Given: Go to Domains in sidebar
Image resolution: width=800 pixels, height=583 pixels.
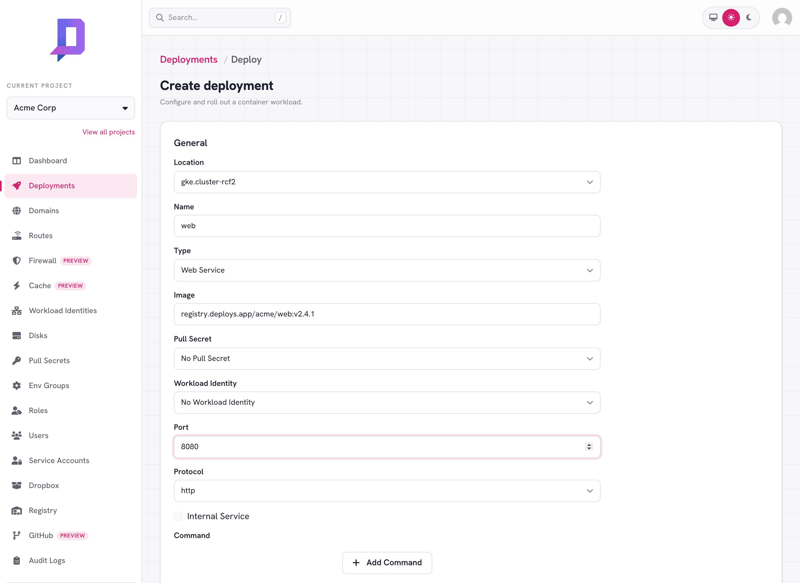Looking at the screenshot, I should 71,211.
